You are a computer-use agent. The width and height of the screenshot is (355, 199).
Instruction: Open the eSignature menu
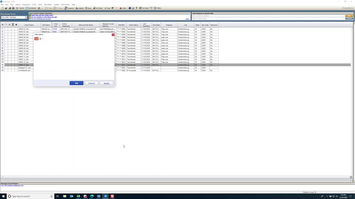pos(26,5)
